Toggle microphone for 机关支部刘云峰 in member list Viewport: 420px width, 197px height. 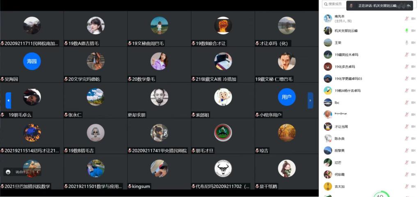(406, 31)
